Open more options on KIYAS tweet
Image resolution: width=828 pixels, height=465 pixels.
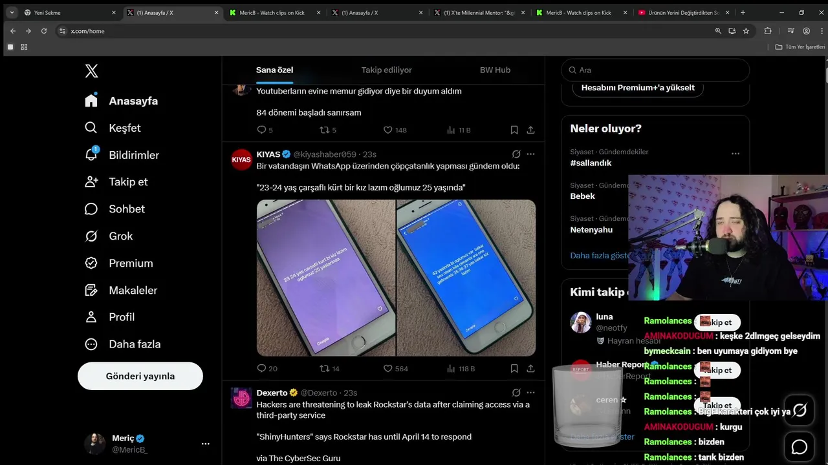(530, 154)
